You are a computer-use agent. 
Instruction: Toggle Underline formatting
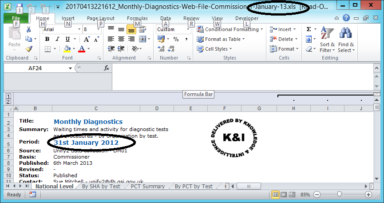click(x=67, y=39)
